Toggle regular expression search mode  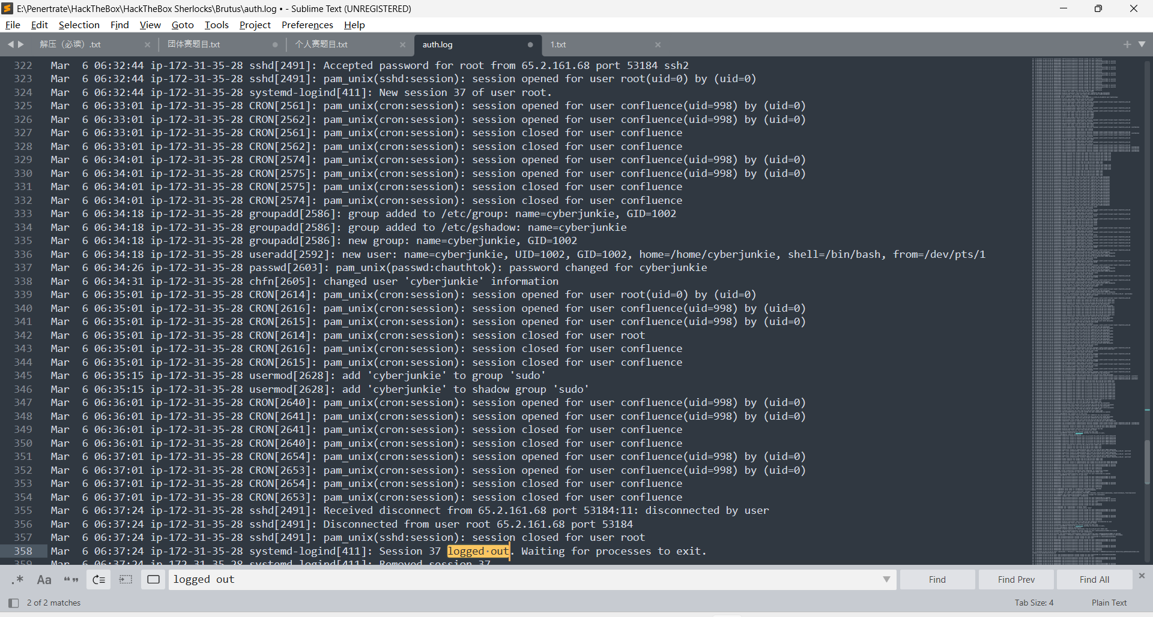pos(18,579)
